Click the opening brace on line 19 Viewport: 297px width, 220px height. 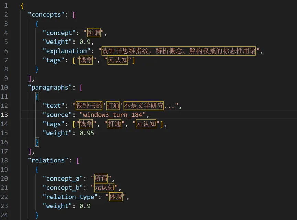click(x=37, y=170)
